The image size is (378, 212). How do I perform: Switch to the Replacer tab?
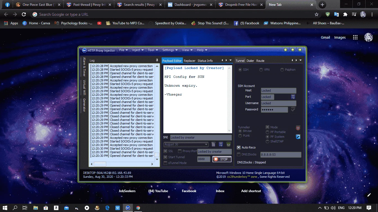pos(190,61)
